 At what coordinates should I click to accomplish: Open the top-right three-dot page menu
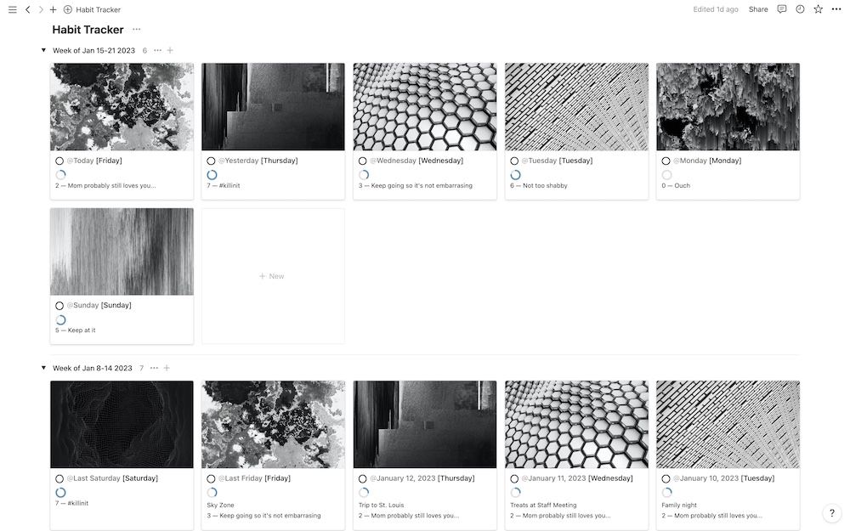[836, 9]
